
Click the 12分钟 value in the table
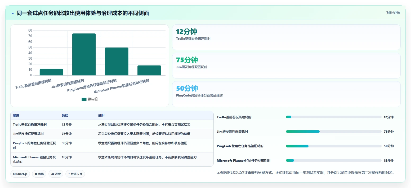[x=67, y=124]
